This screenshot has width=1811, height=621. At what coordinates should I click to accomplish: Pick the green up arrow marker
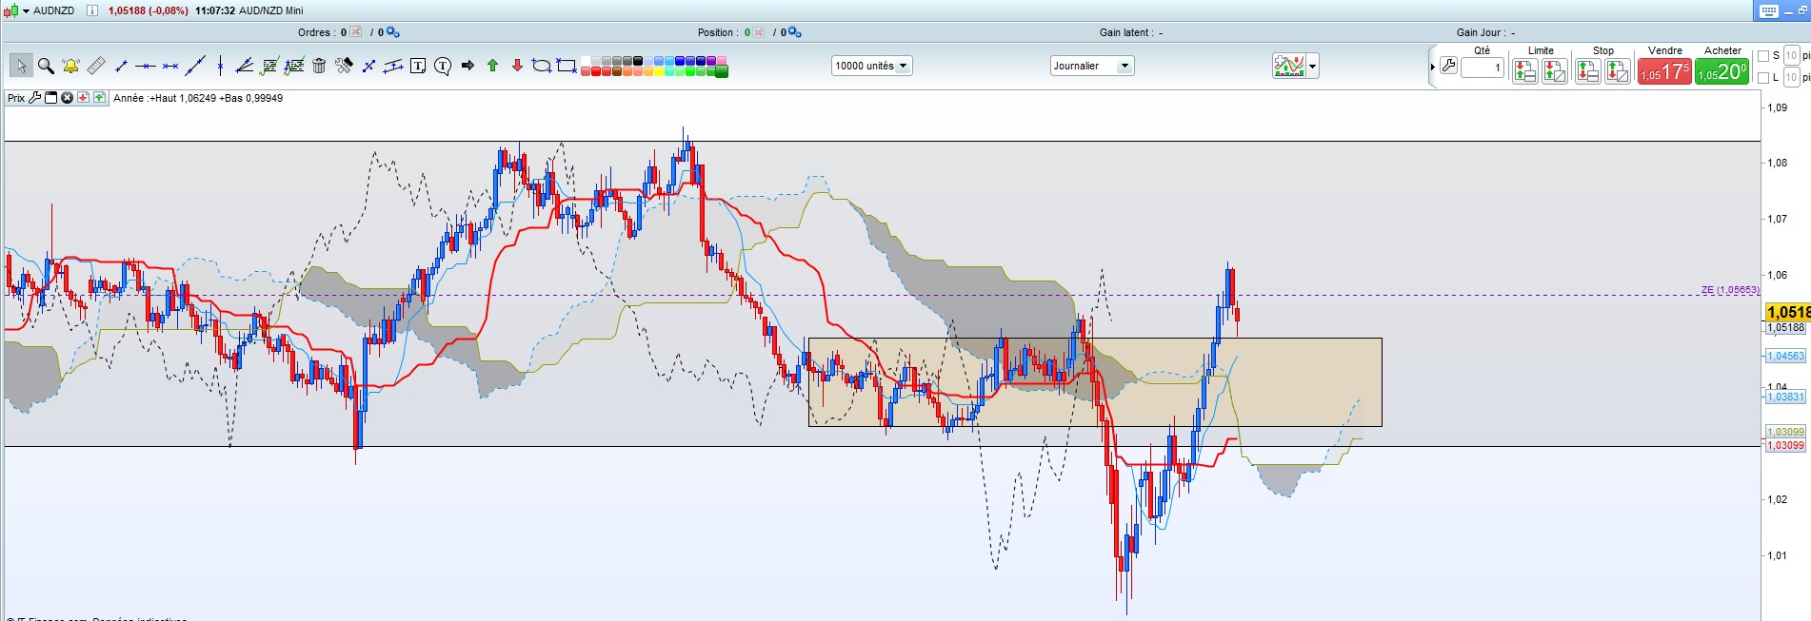[x=492, y=66]
